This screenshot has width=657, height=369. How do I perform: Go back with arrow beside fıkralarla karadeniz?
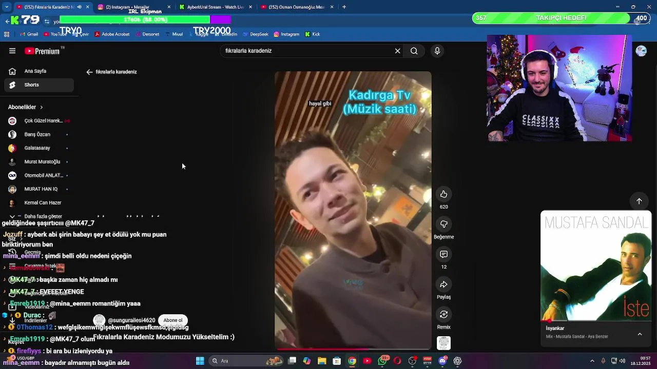[89, 72]
